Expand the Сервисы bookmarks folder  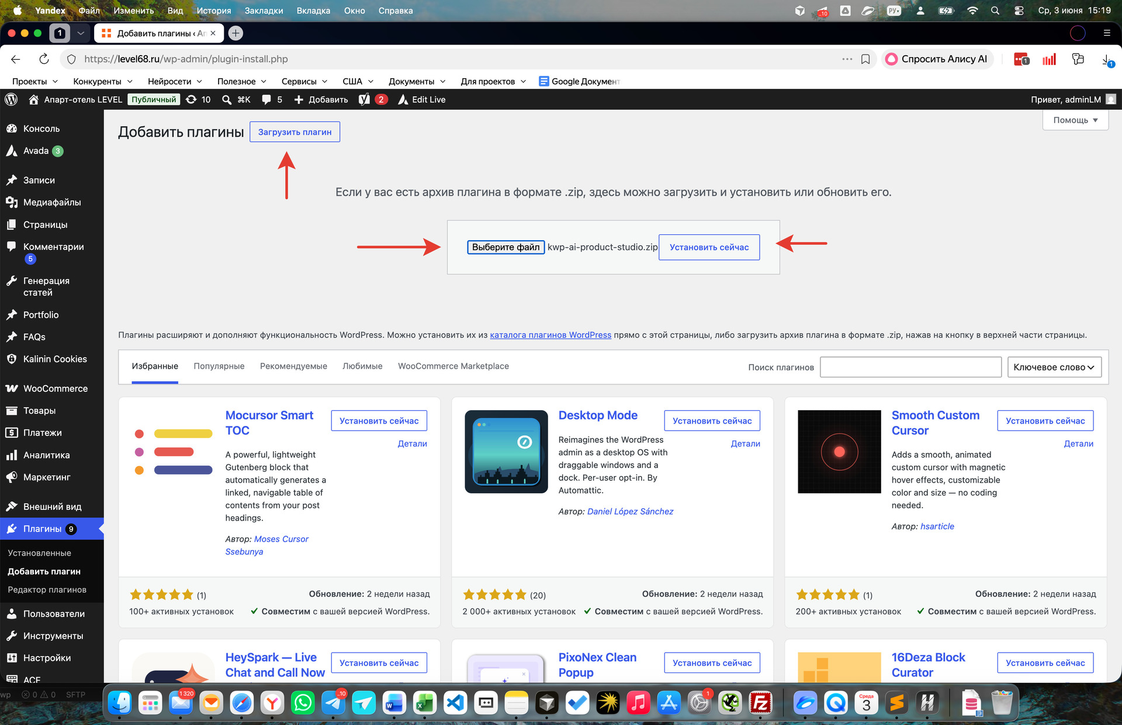click(304, 81)
